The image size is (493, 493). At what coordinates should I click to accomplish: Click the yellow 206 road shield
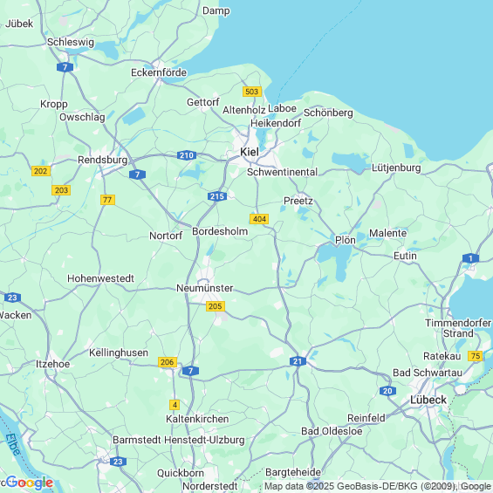coord(168,362)
